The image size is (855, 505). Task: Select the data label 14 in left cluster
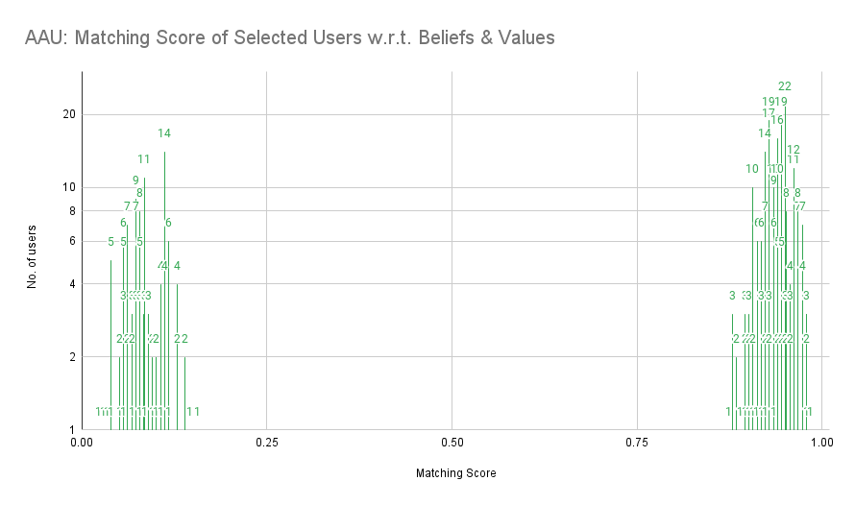[x=164, y=133]
